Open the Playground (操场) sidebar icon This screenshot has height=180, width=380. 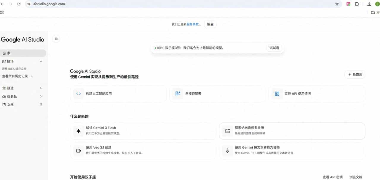4,61
